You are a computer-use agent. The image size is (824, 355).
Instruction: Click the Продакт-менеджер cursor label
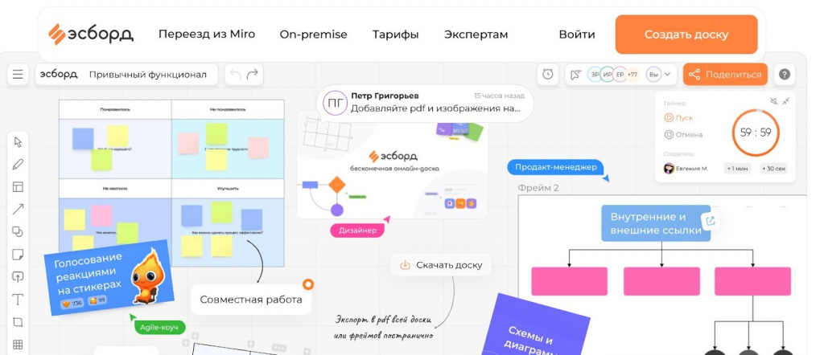[x=555, y=167]
